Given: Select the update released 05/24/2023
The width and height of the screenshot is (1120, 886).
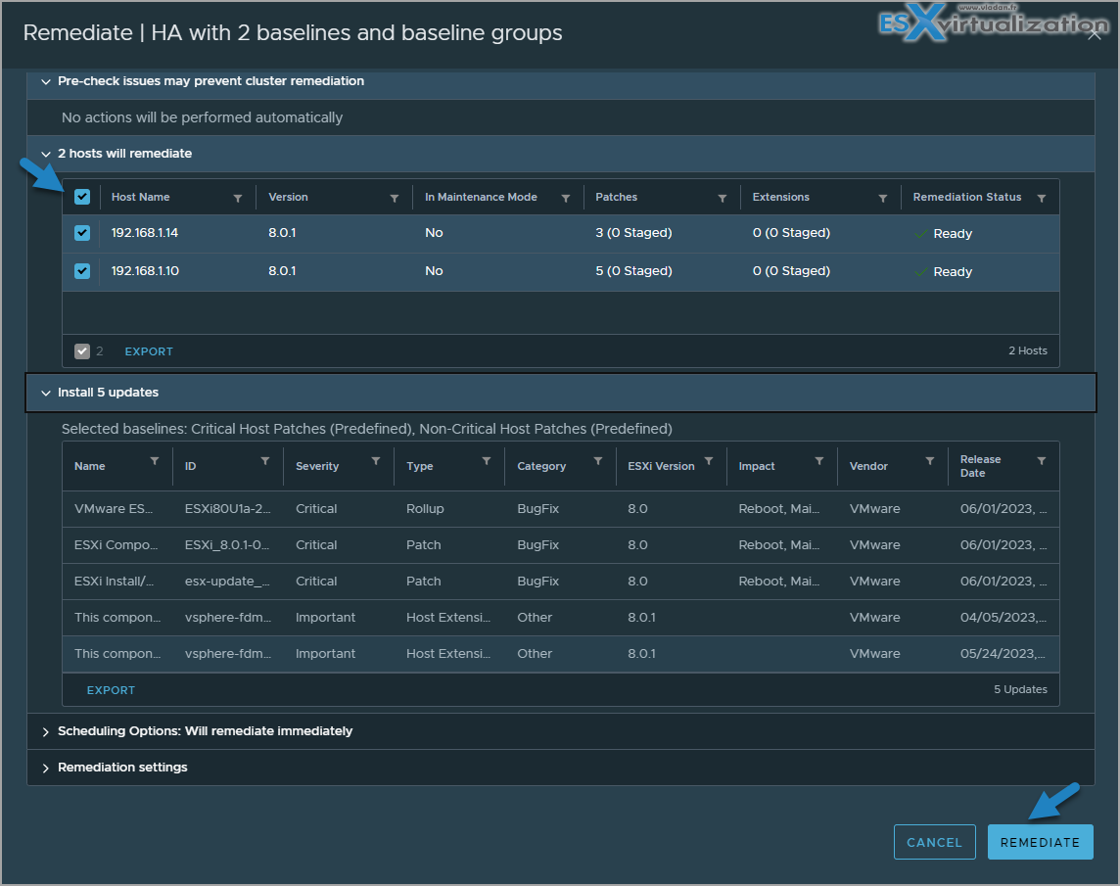Looking at the screenshot, I should [x=561, y=654].
